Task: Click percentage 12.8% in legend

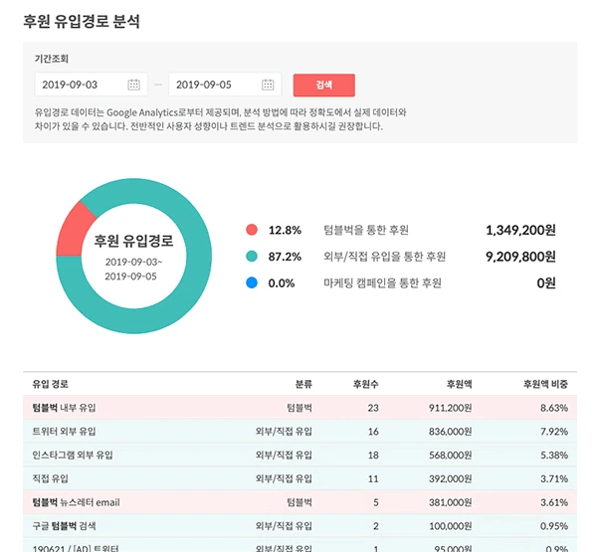Action: coord(285,230)
